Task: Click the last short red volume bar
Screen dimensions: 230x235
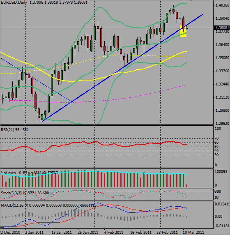Action: pyautogui.click(x=186, y=186)
